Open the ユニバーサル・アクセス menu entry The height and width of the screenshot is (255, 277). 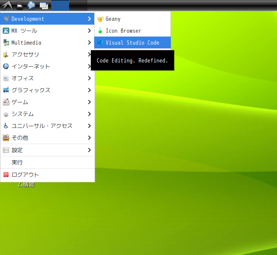point(47,126)
